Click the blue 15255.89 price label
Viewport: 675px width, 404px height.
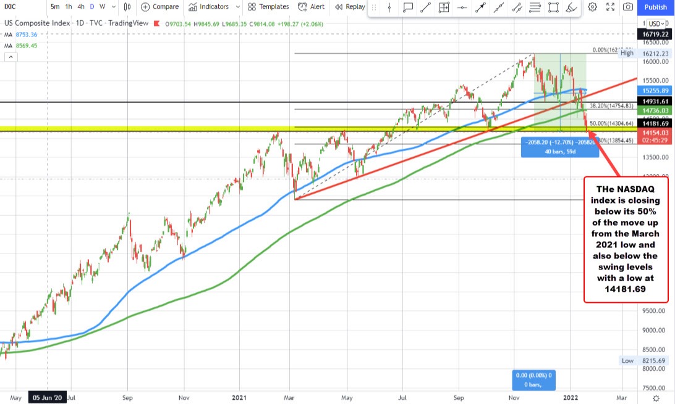point(655,91)
